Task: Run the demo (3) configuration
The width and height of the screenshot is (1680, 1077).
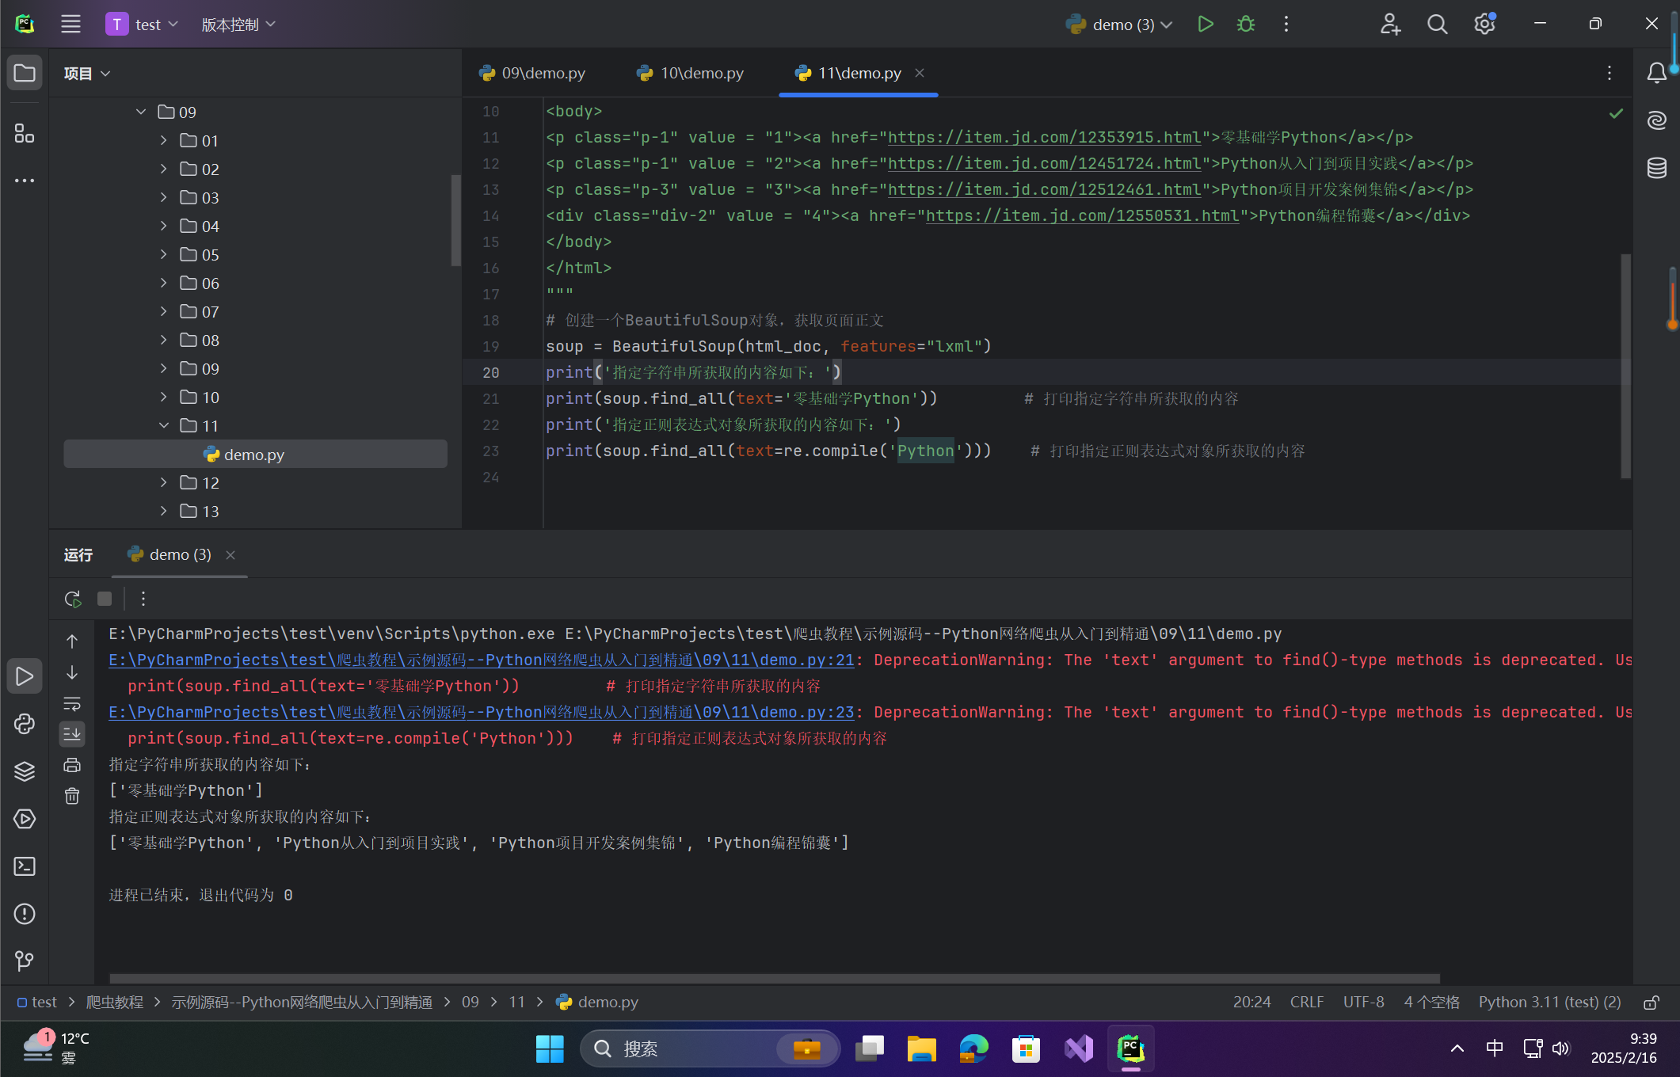Action: pos(1205,25)
